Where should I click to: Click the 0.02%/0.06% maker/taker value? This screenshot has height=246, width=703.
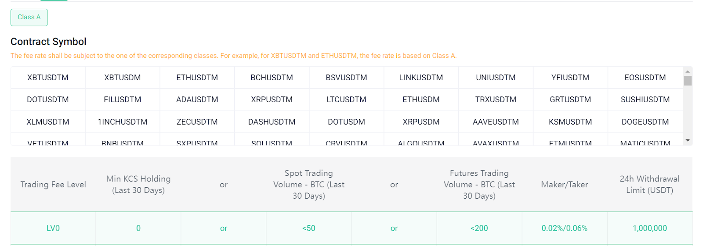click(x=565, y=228)
